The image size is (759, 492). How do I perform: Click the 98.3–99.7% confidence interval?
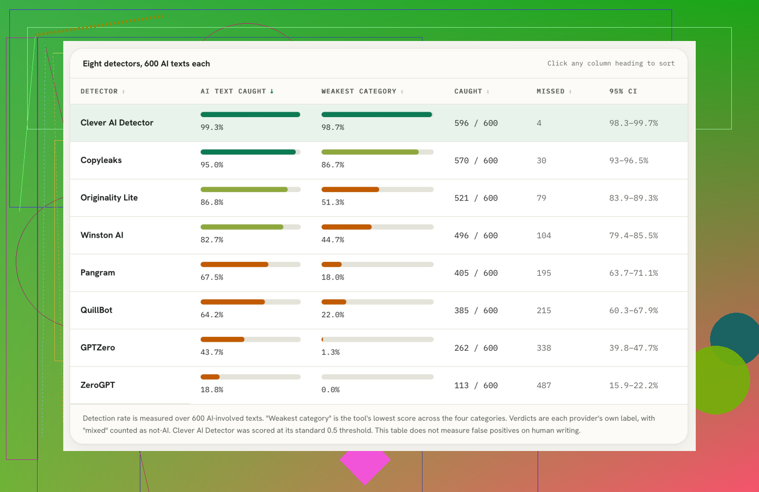(x=633, y=123)
